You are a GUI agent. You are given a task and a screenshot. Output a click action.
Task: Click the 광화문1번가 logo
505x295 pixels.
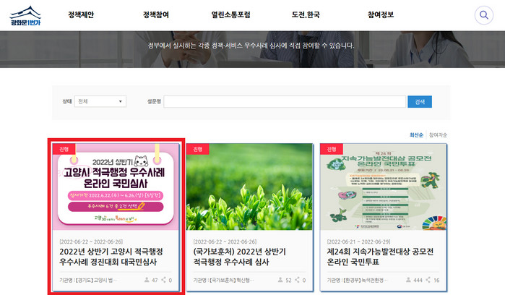(25, 16)
